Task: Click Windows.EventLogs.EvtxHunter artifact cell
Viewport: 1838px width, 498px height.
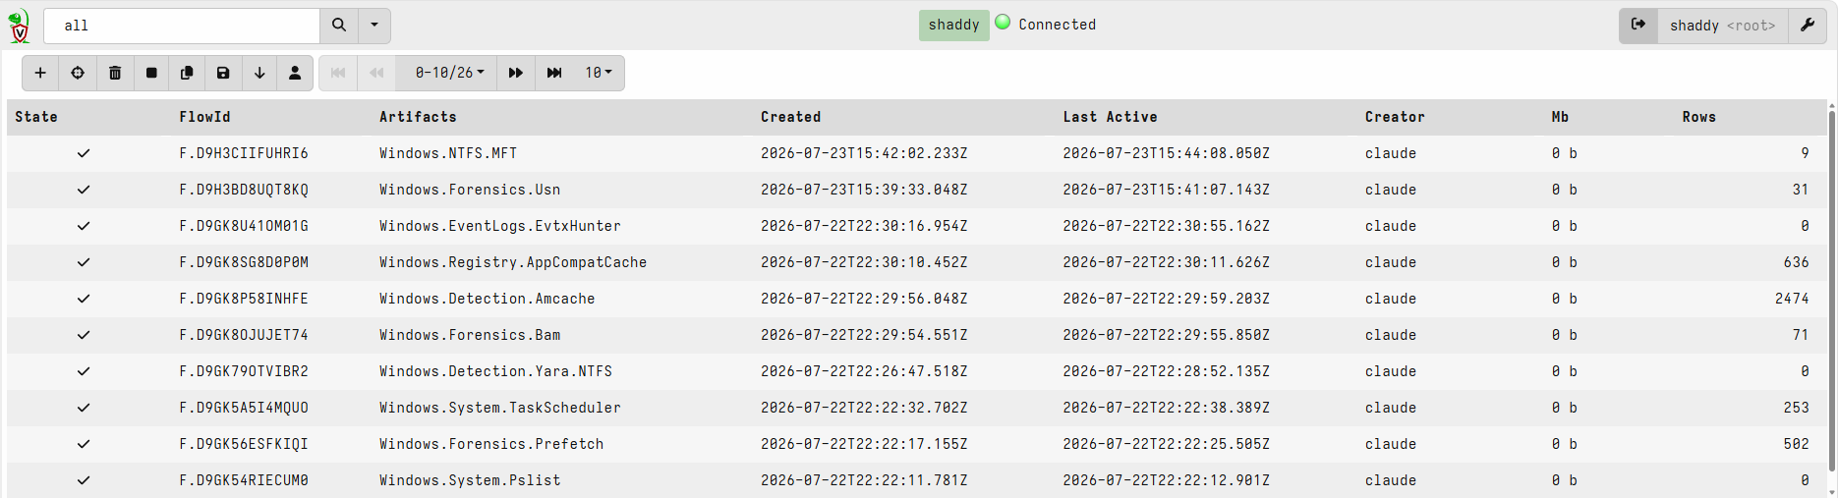Action: click(x=500, y=226)
